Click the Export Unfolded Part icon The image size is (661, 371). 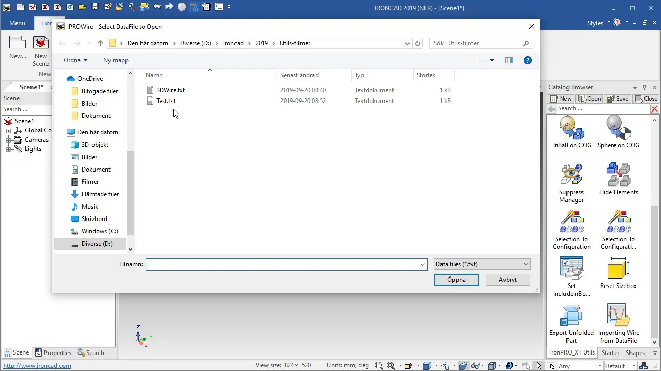click(x=571, y=315)
